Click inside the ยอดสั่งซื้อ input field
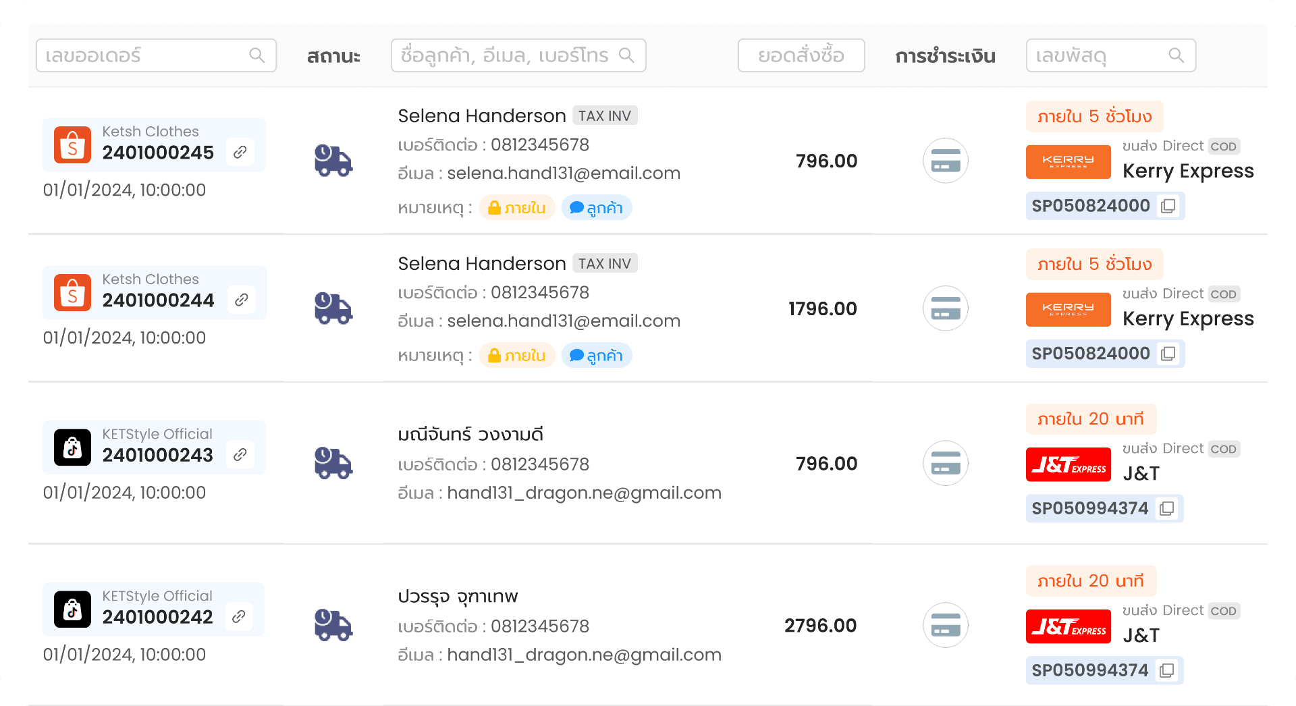Viewport: 1296px width, 706px height. [801, 55]
